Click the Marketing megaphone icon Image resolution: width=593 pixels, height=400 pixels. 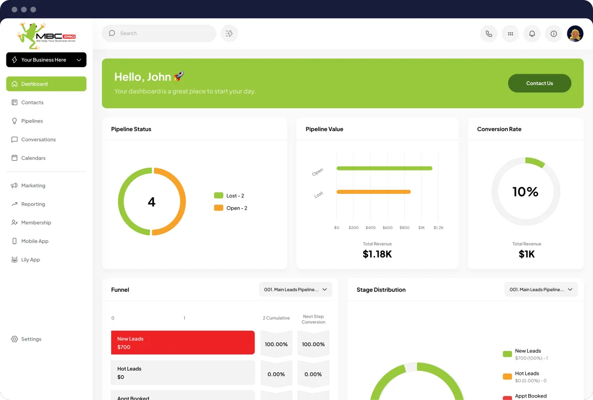coord(14,185)
